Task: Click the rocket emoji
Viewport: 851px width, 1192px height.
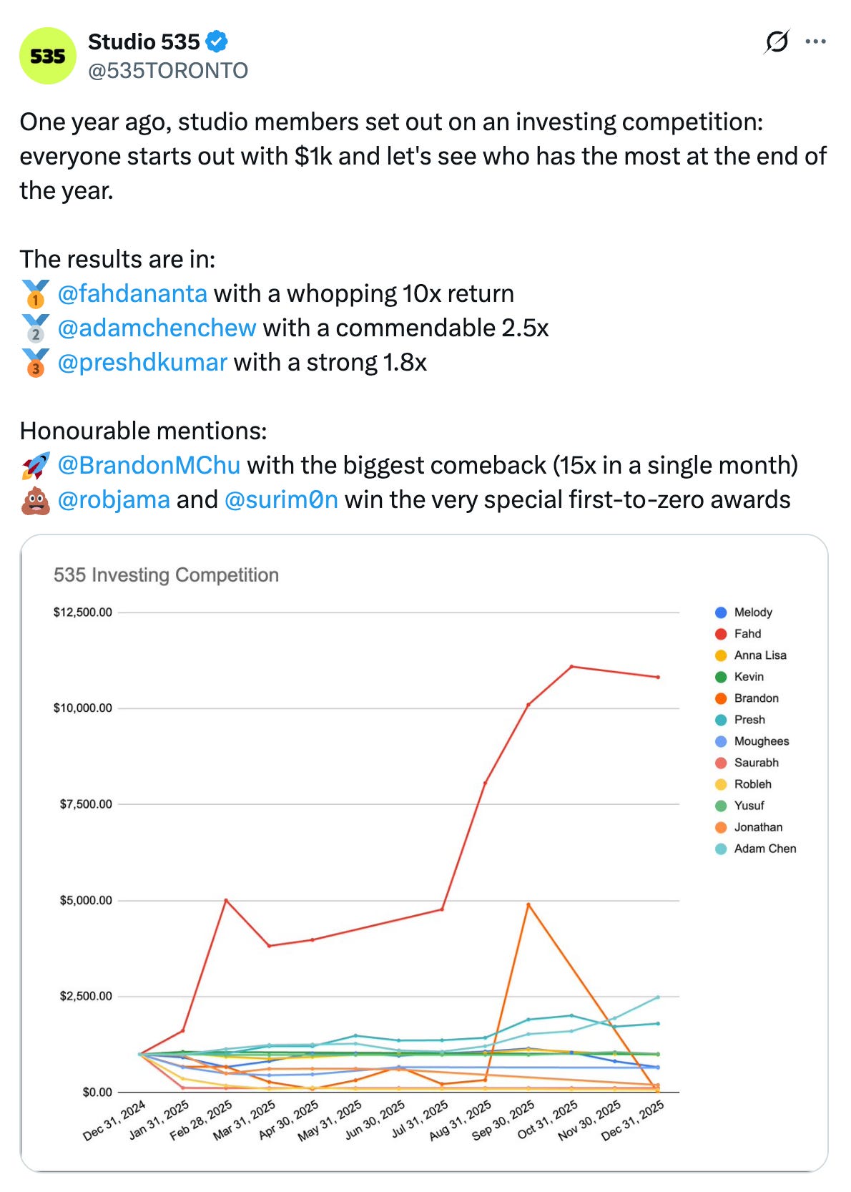Action: (35, 465)
